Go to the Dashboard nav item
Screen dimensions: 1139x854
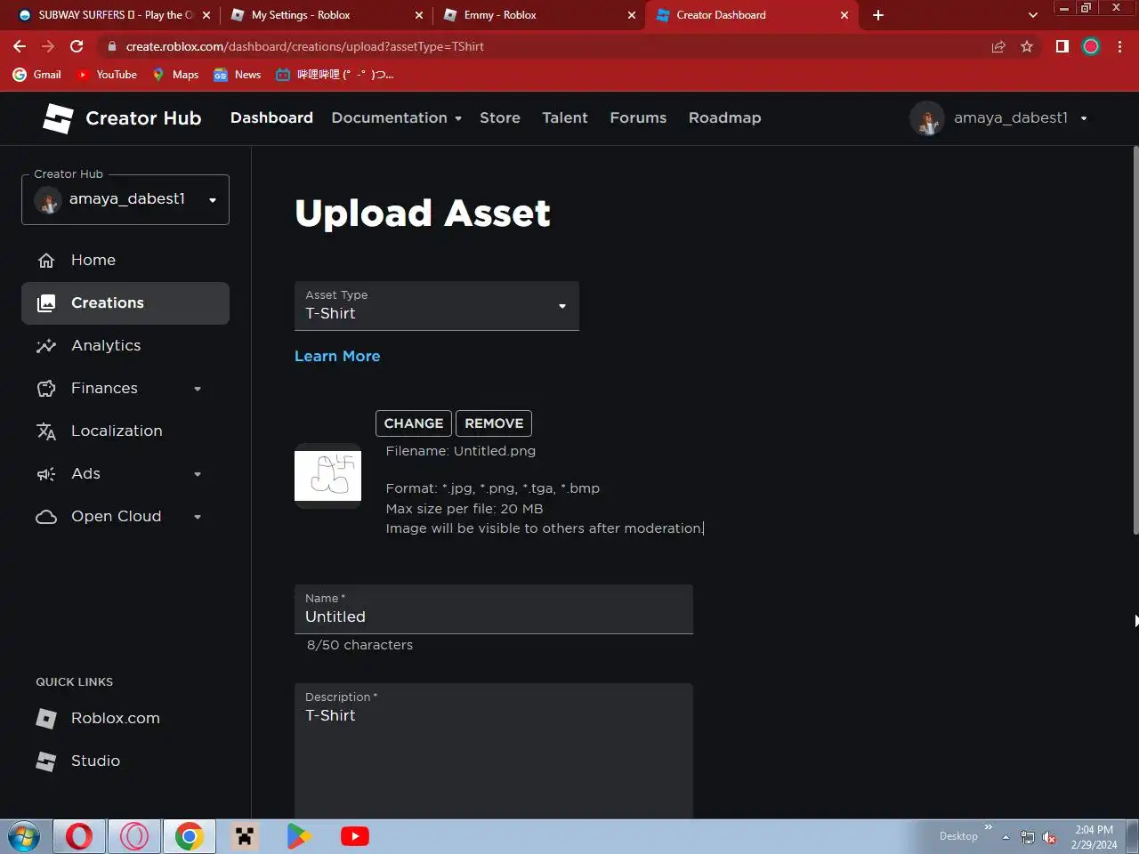click(271, 117)
